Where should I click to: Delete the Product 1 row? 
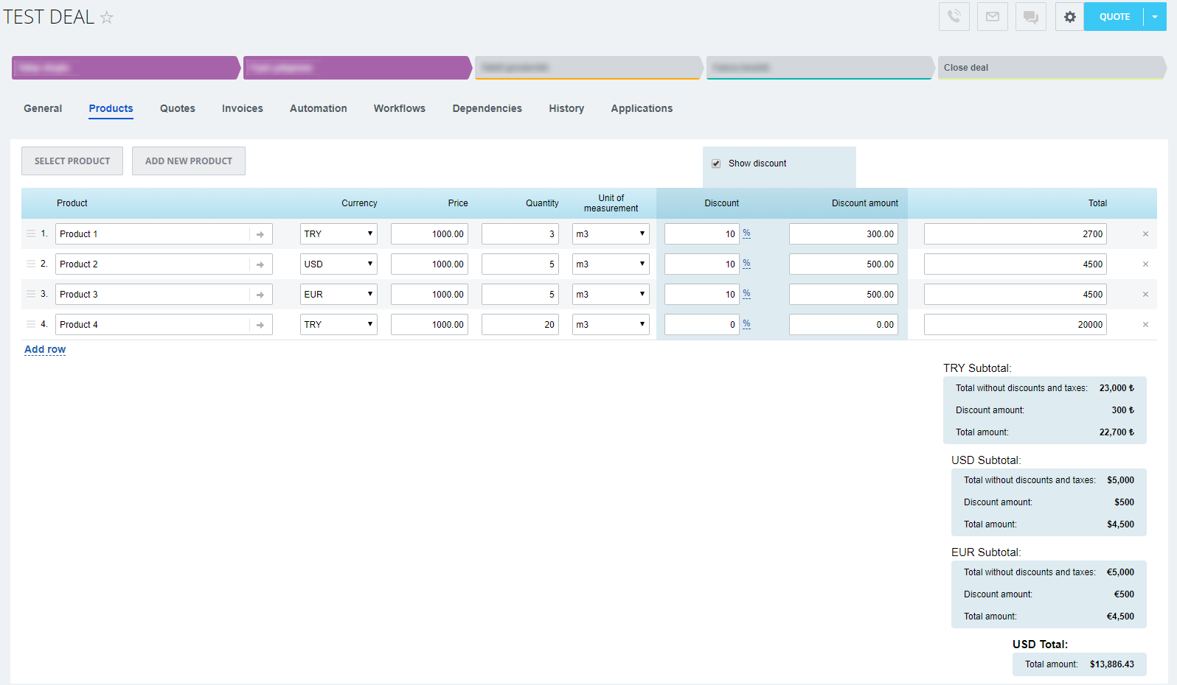pyautogui.click(x=1145, y=234)
